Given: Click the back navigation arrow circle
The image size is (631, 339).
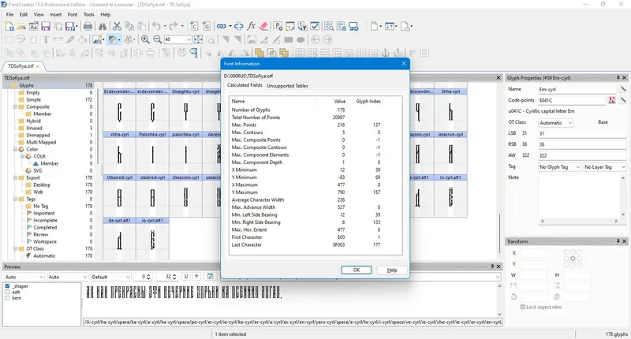Looking at the screenshot, I should tap(315, 39).
